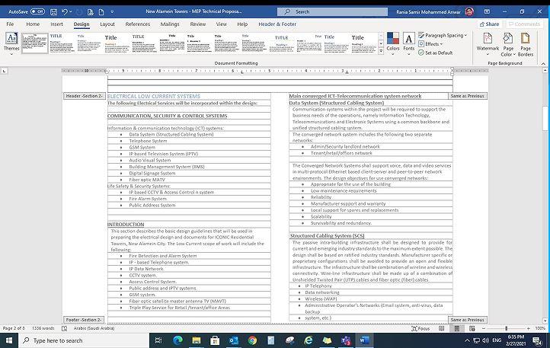The width and height of the screenshot is (550, 348).
Task: Open the user account avatar
Action: [x=469, y=11]
